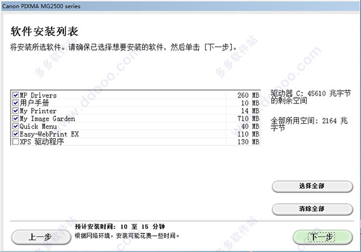Click the 全部所用空间 2164 text

tap(309, 124)
